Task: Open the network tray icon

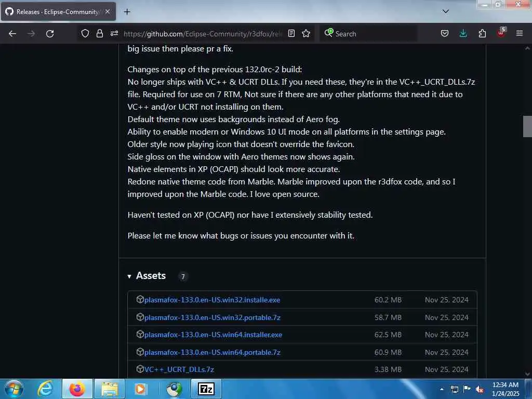Action: click(454, 389)
